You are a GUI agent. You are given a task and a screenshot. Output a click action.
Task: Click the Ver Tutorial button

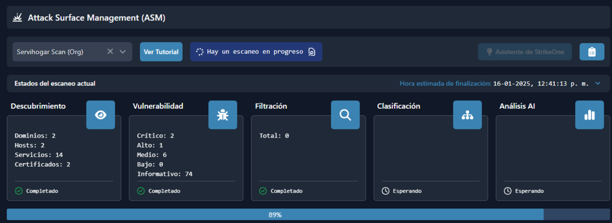[x=161, y=52]
